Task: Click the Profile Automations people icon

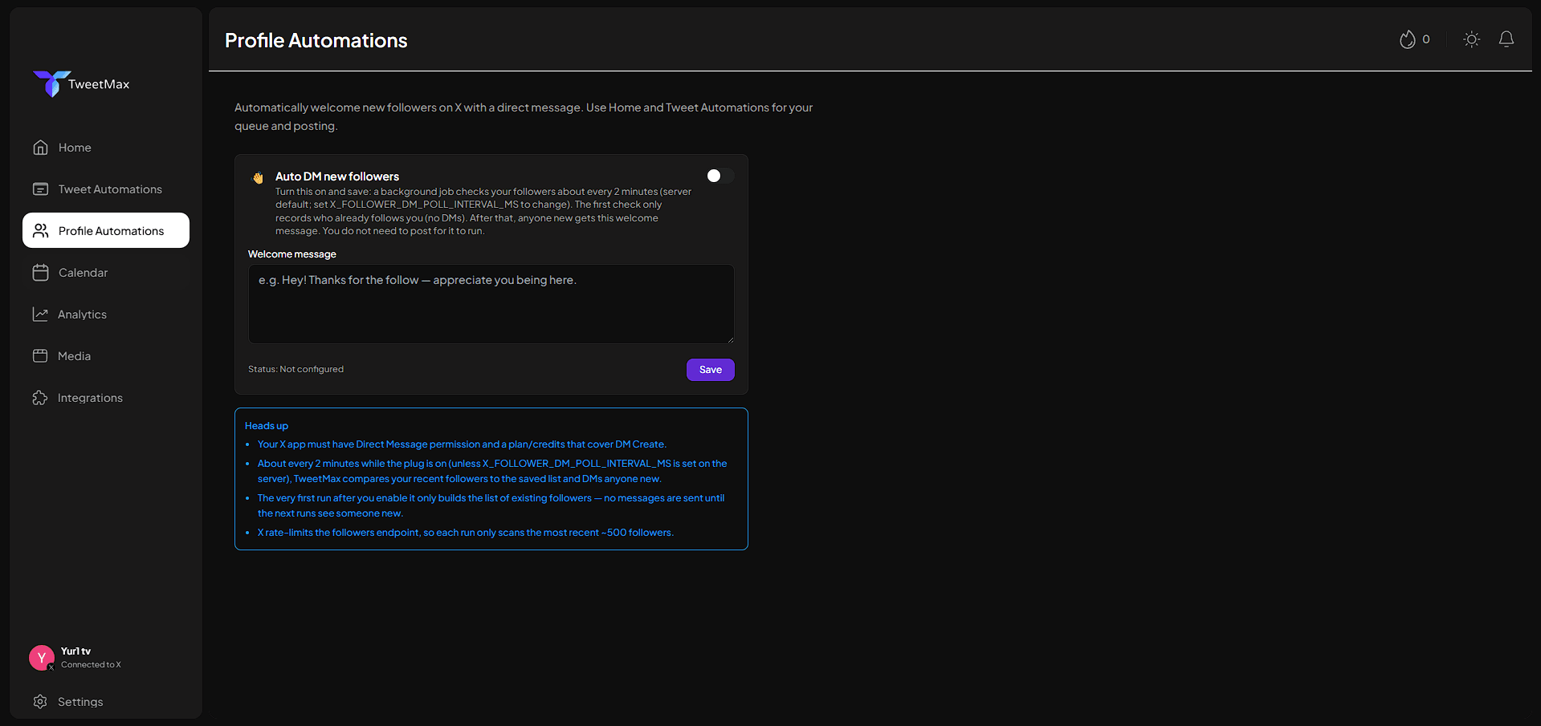Action: coord(40,231)
